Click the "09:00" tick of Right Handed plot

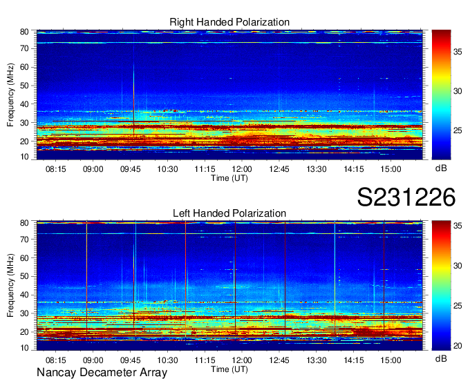tap(93, 169)
